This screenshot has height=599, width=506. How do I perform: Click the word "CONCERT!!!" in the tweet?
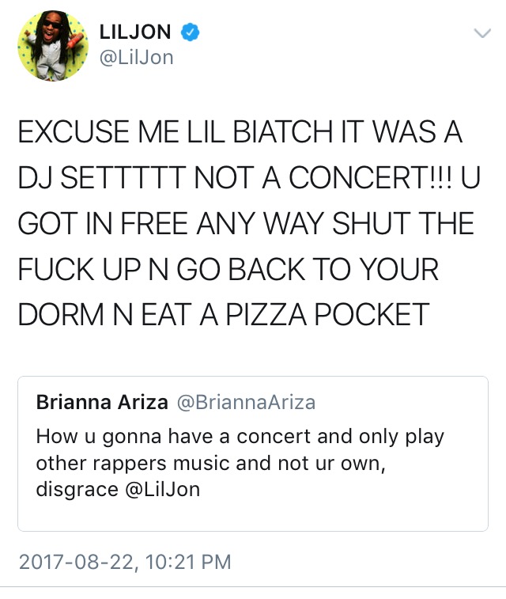coord(368,179)
